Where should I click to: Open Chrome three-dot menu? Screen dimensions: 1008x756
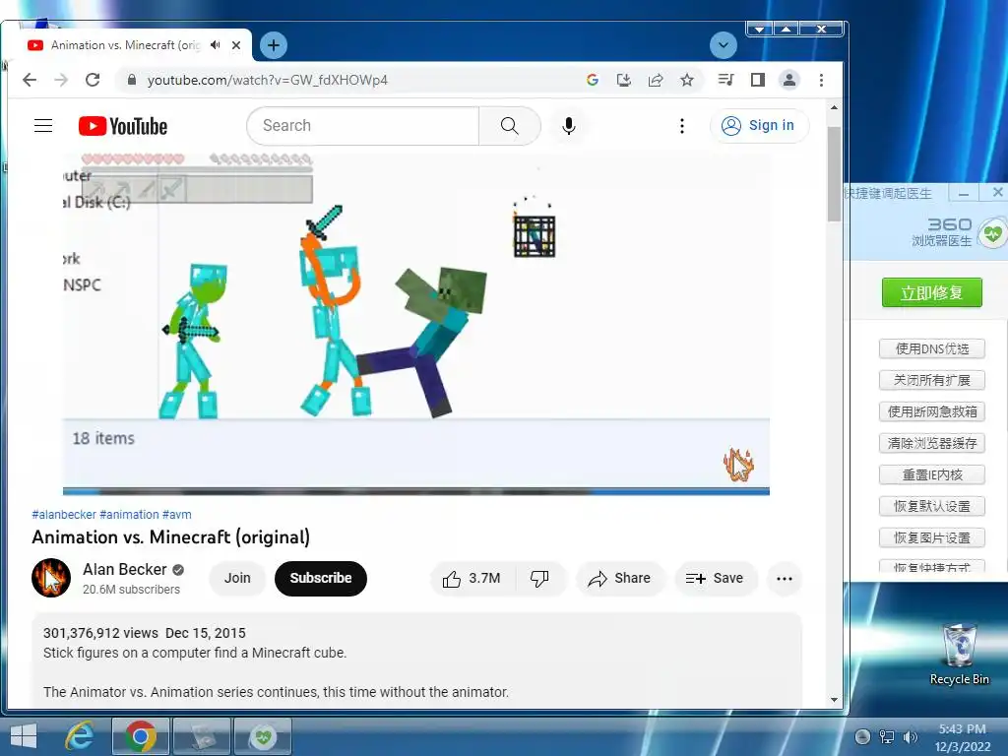pos(821,80)
